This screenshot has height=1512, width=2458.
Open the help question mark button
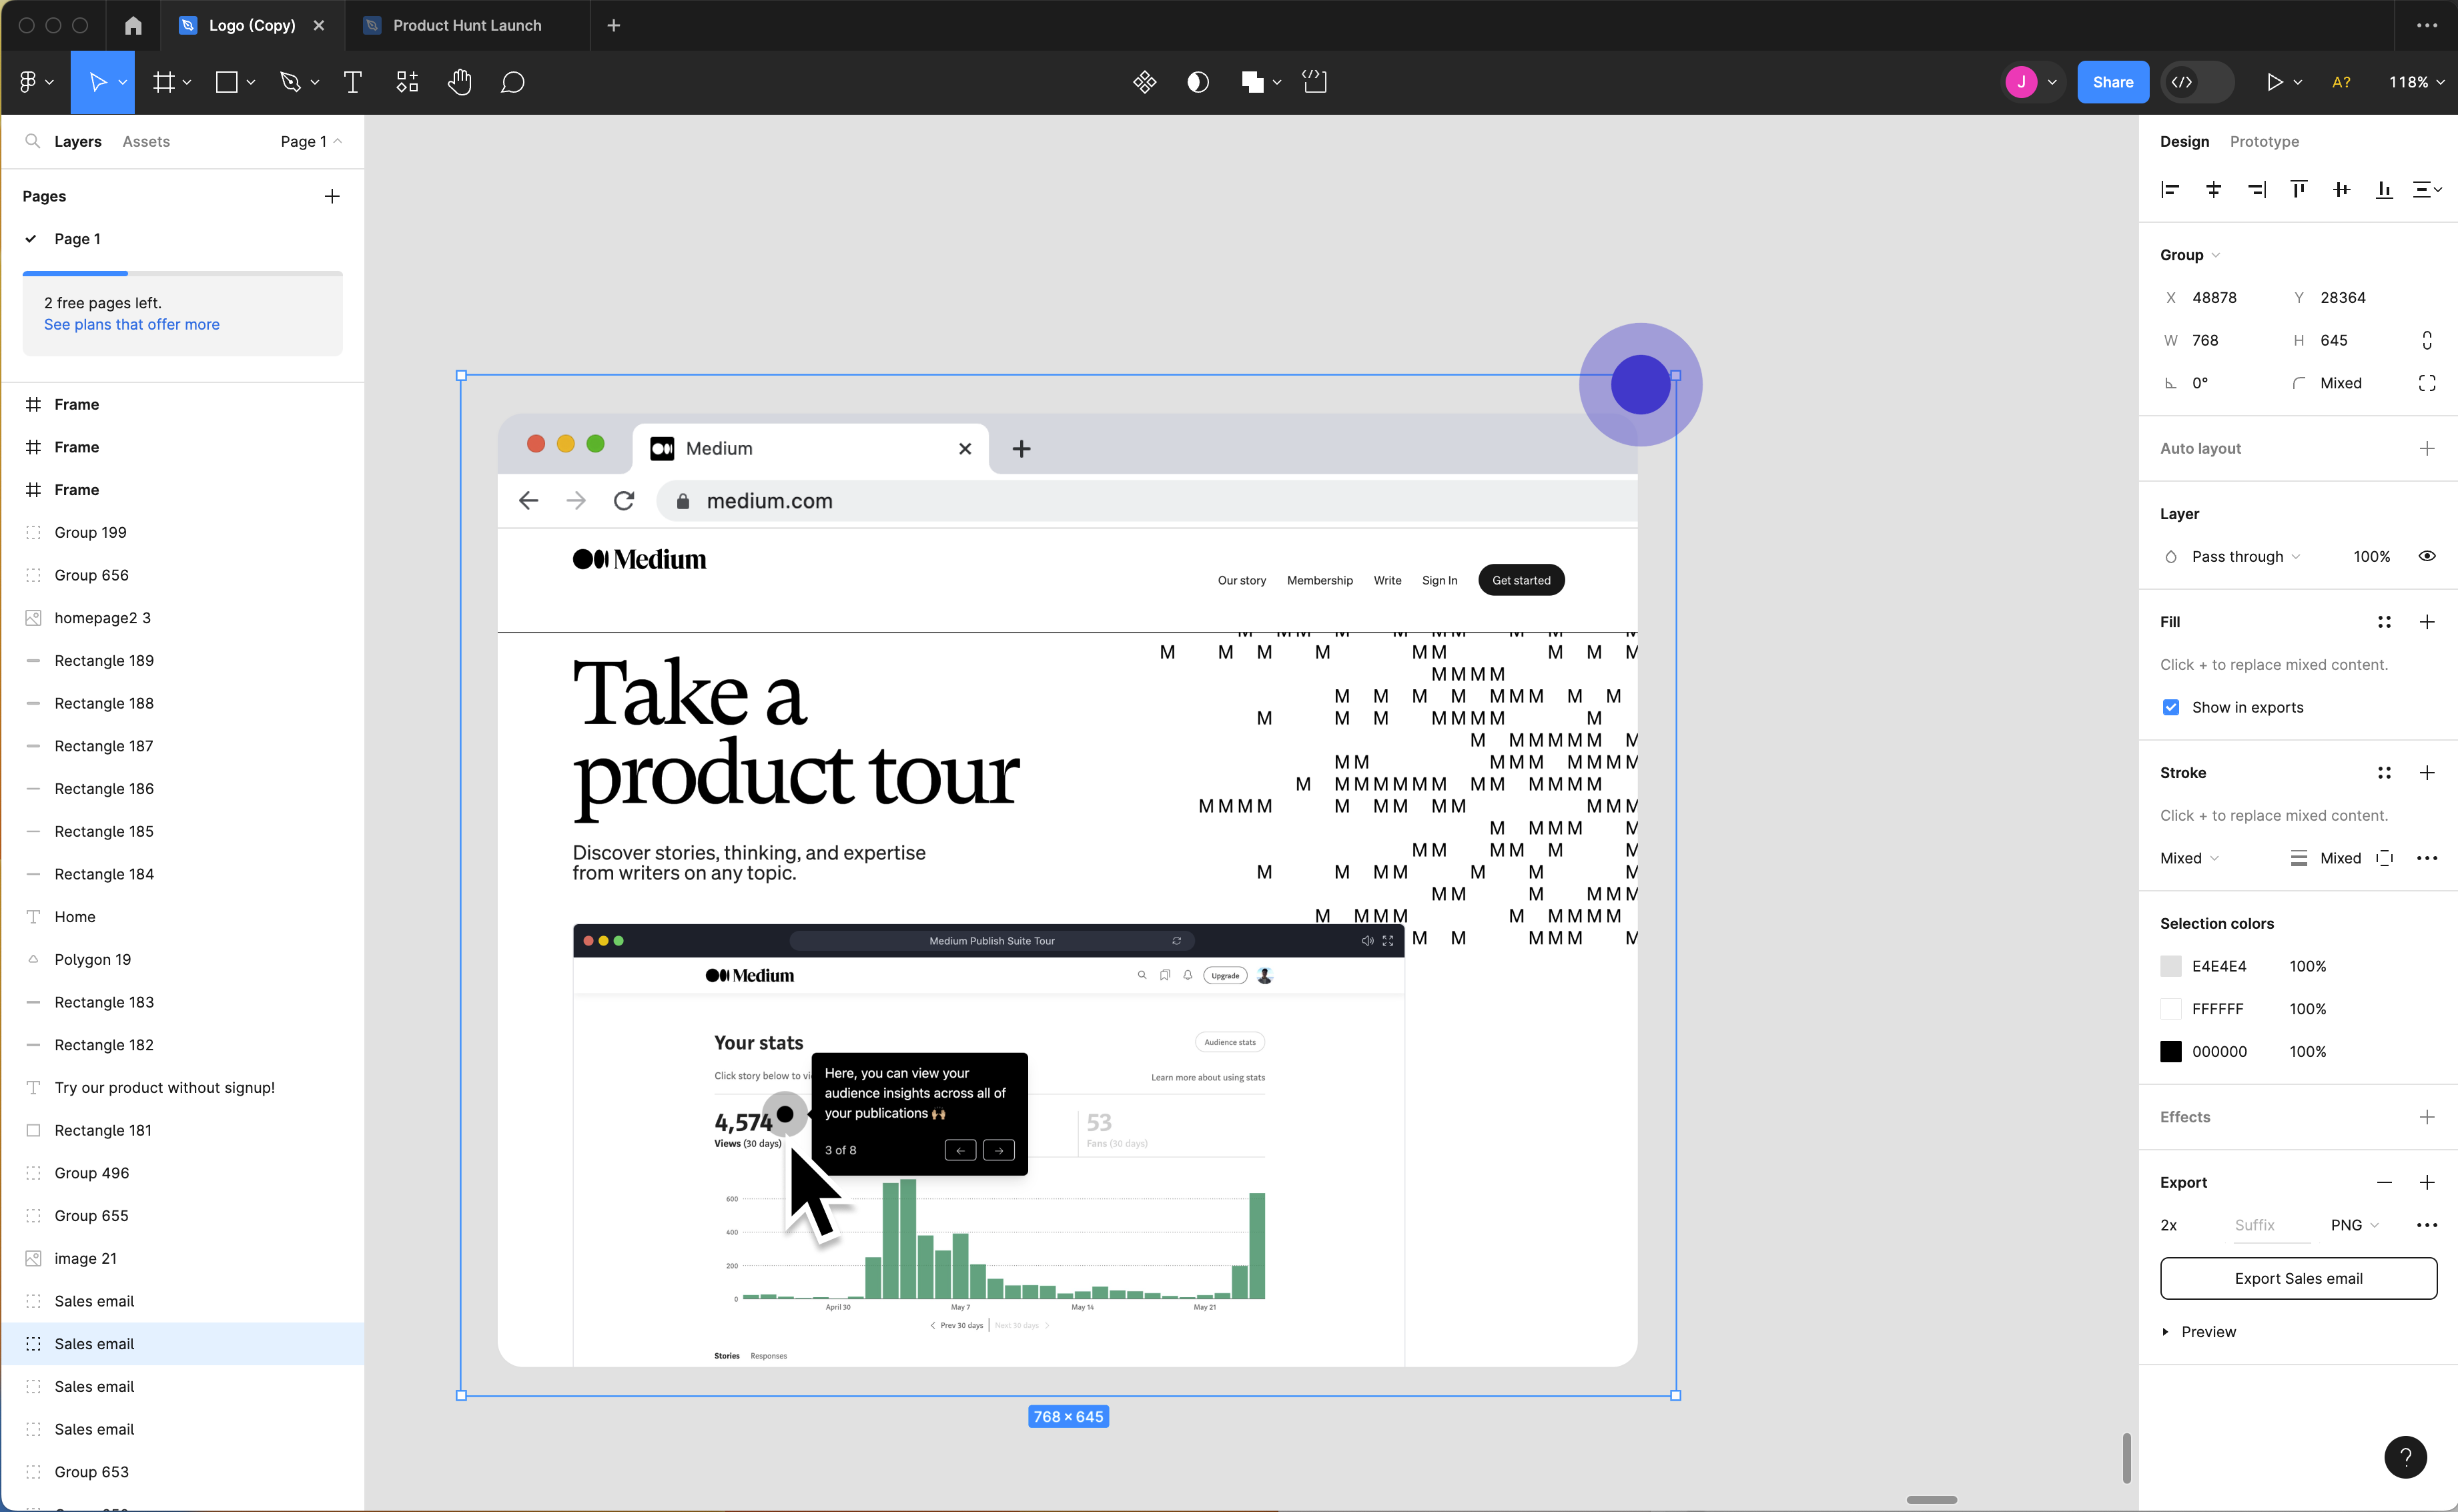2405,1456
